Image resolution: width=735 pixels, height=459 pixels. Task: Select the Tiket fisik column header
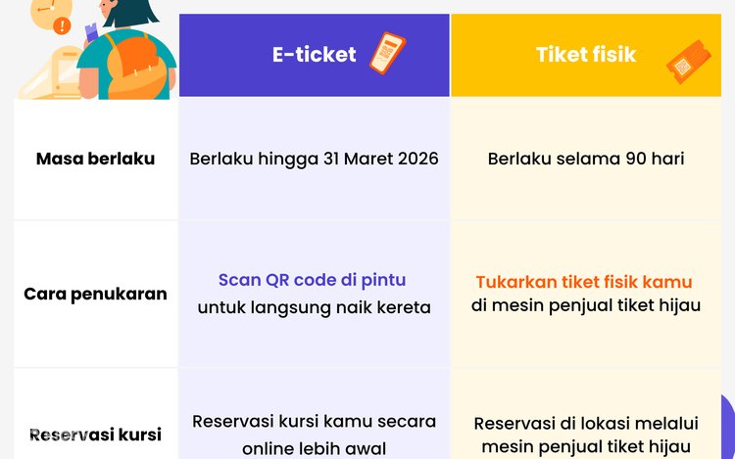[x=585, y=55]
